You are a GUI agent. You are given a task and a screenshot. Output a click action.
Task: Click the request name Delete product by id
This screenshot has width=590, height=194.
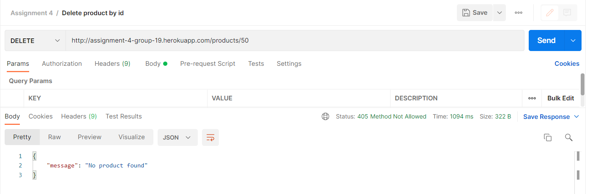pyautogui.click(x=93, y=13)
